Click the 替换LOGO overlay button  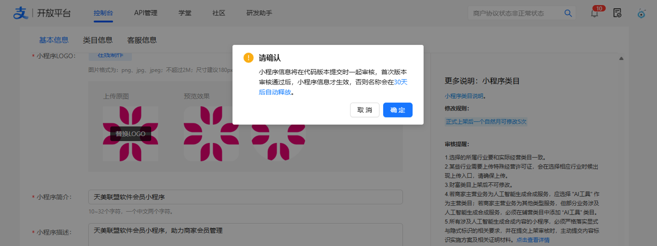pos(130,134)
